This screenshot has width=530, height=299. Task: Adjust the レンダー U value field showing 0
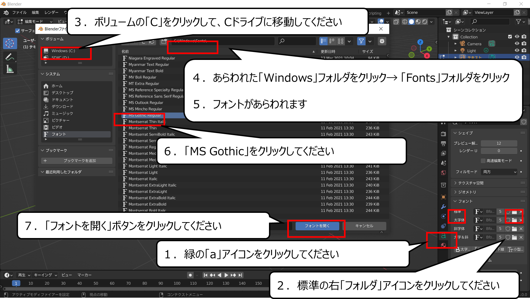[499, 151]
